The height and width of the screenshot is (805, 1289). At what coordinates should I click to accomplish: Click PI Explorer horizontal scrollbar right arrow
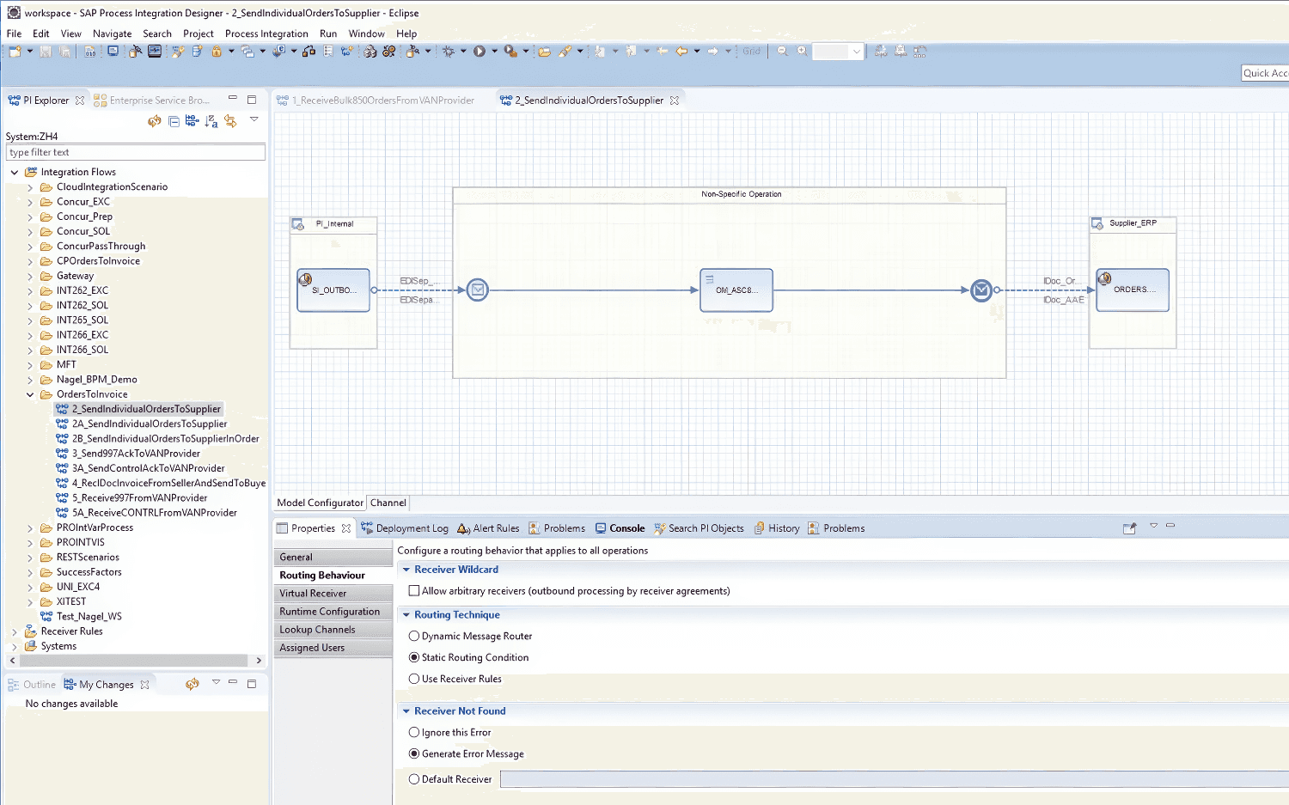[x=259, y=661]
